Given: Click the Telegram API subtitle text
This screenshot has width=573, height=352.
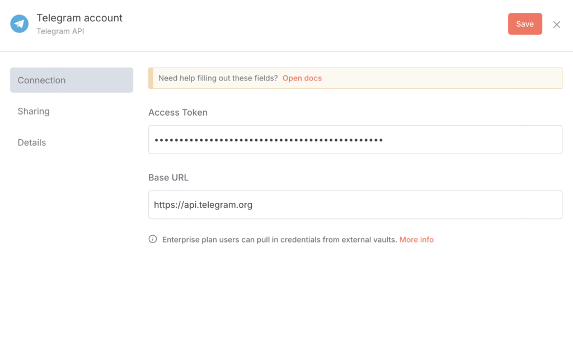Looking at the screenshot, I should pos(60,31).
